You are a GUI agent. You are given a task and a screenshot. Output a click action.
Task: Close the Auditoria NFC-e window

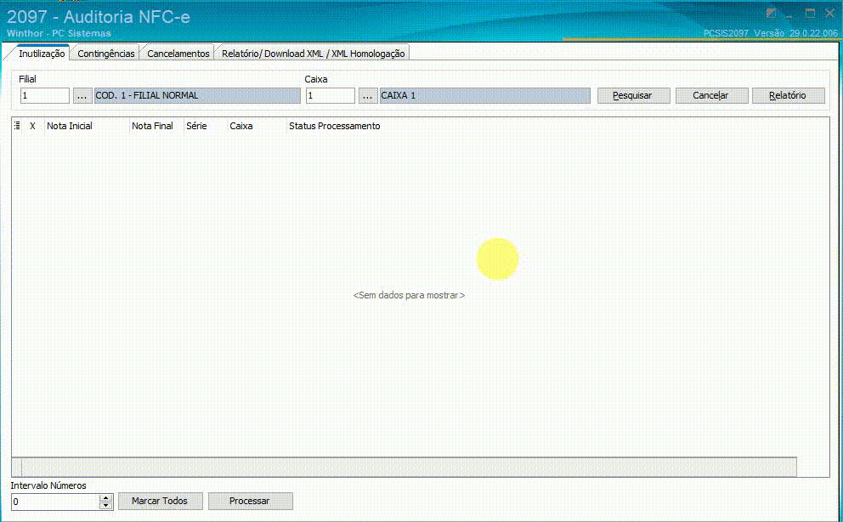(829, 14)
